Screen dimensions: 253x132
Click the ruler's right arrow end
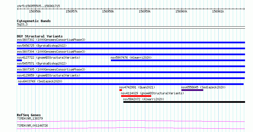244,9
